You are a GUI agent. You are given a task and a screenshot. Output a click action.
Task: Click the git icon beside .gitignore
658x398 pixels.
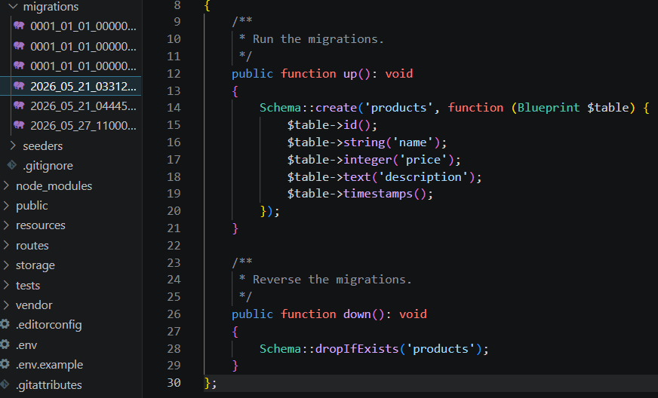point(12,165)
